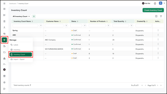Screen dimensions: 167x94
Task: Click Draft status of Spring row
Action: coord(74,31)
